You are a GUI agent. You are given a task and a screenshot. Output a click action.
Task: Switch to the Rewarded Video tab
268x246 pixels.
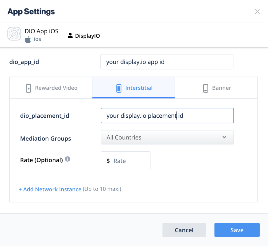tap(51, 88)
